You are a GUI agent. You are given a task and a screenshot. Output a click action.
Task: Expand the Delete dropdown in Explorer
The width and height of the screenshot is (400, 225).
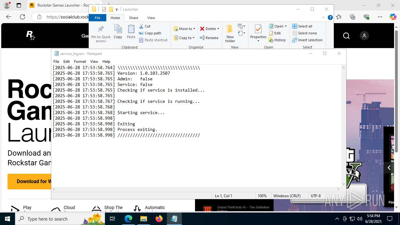point(218,29)
